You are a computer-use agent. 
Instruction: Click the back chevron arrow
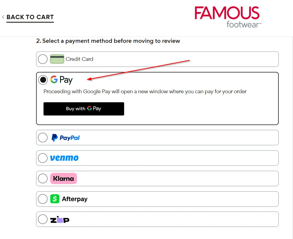point(3,17)
